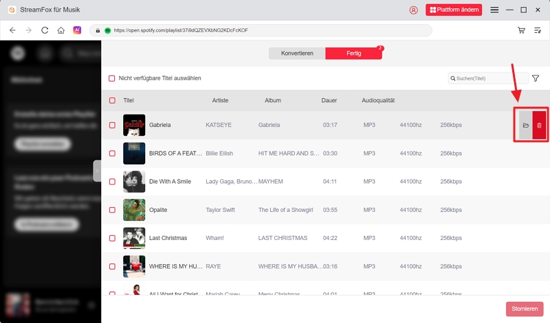Click the Opalite song title
This screenshot has width=550, height=323.
click(x=158, y=210)
